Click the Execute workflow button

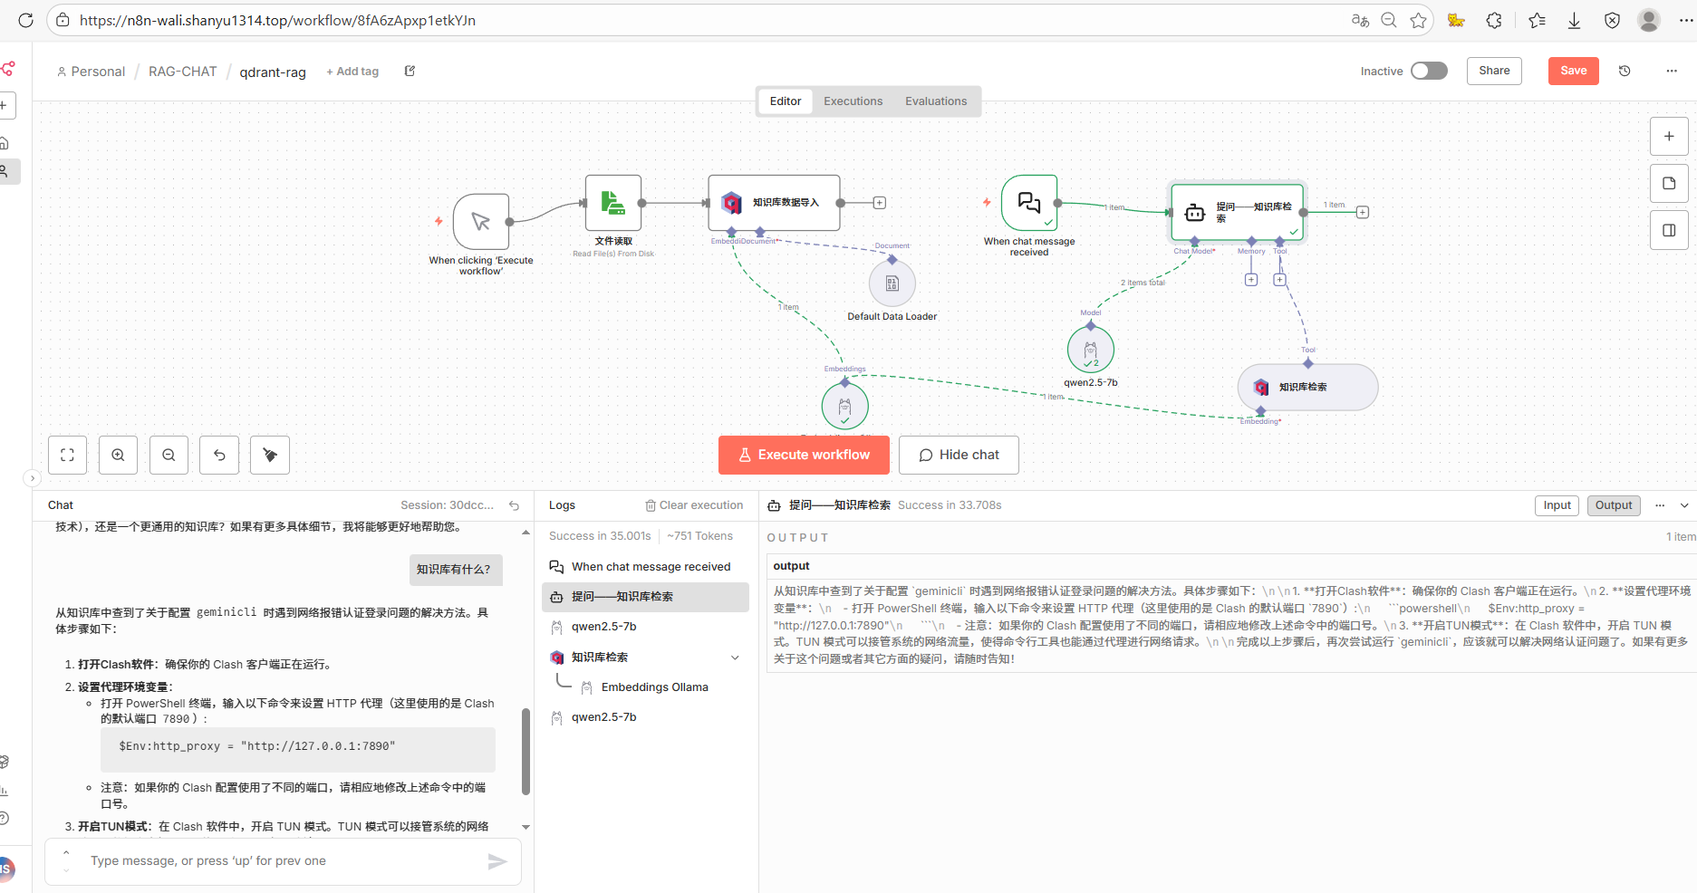pos(804,455)
